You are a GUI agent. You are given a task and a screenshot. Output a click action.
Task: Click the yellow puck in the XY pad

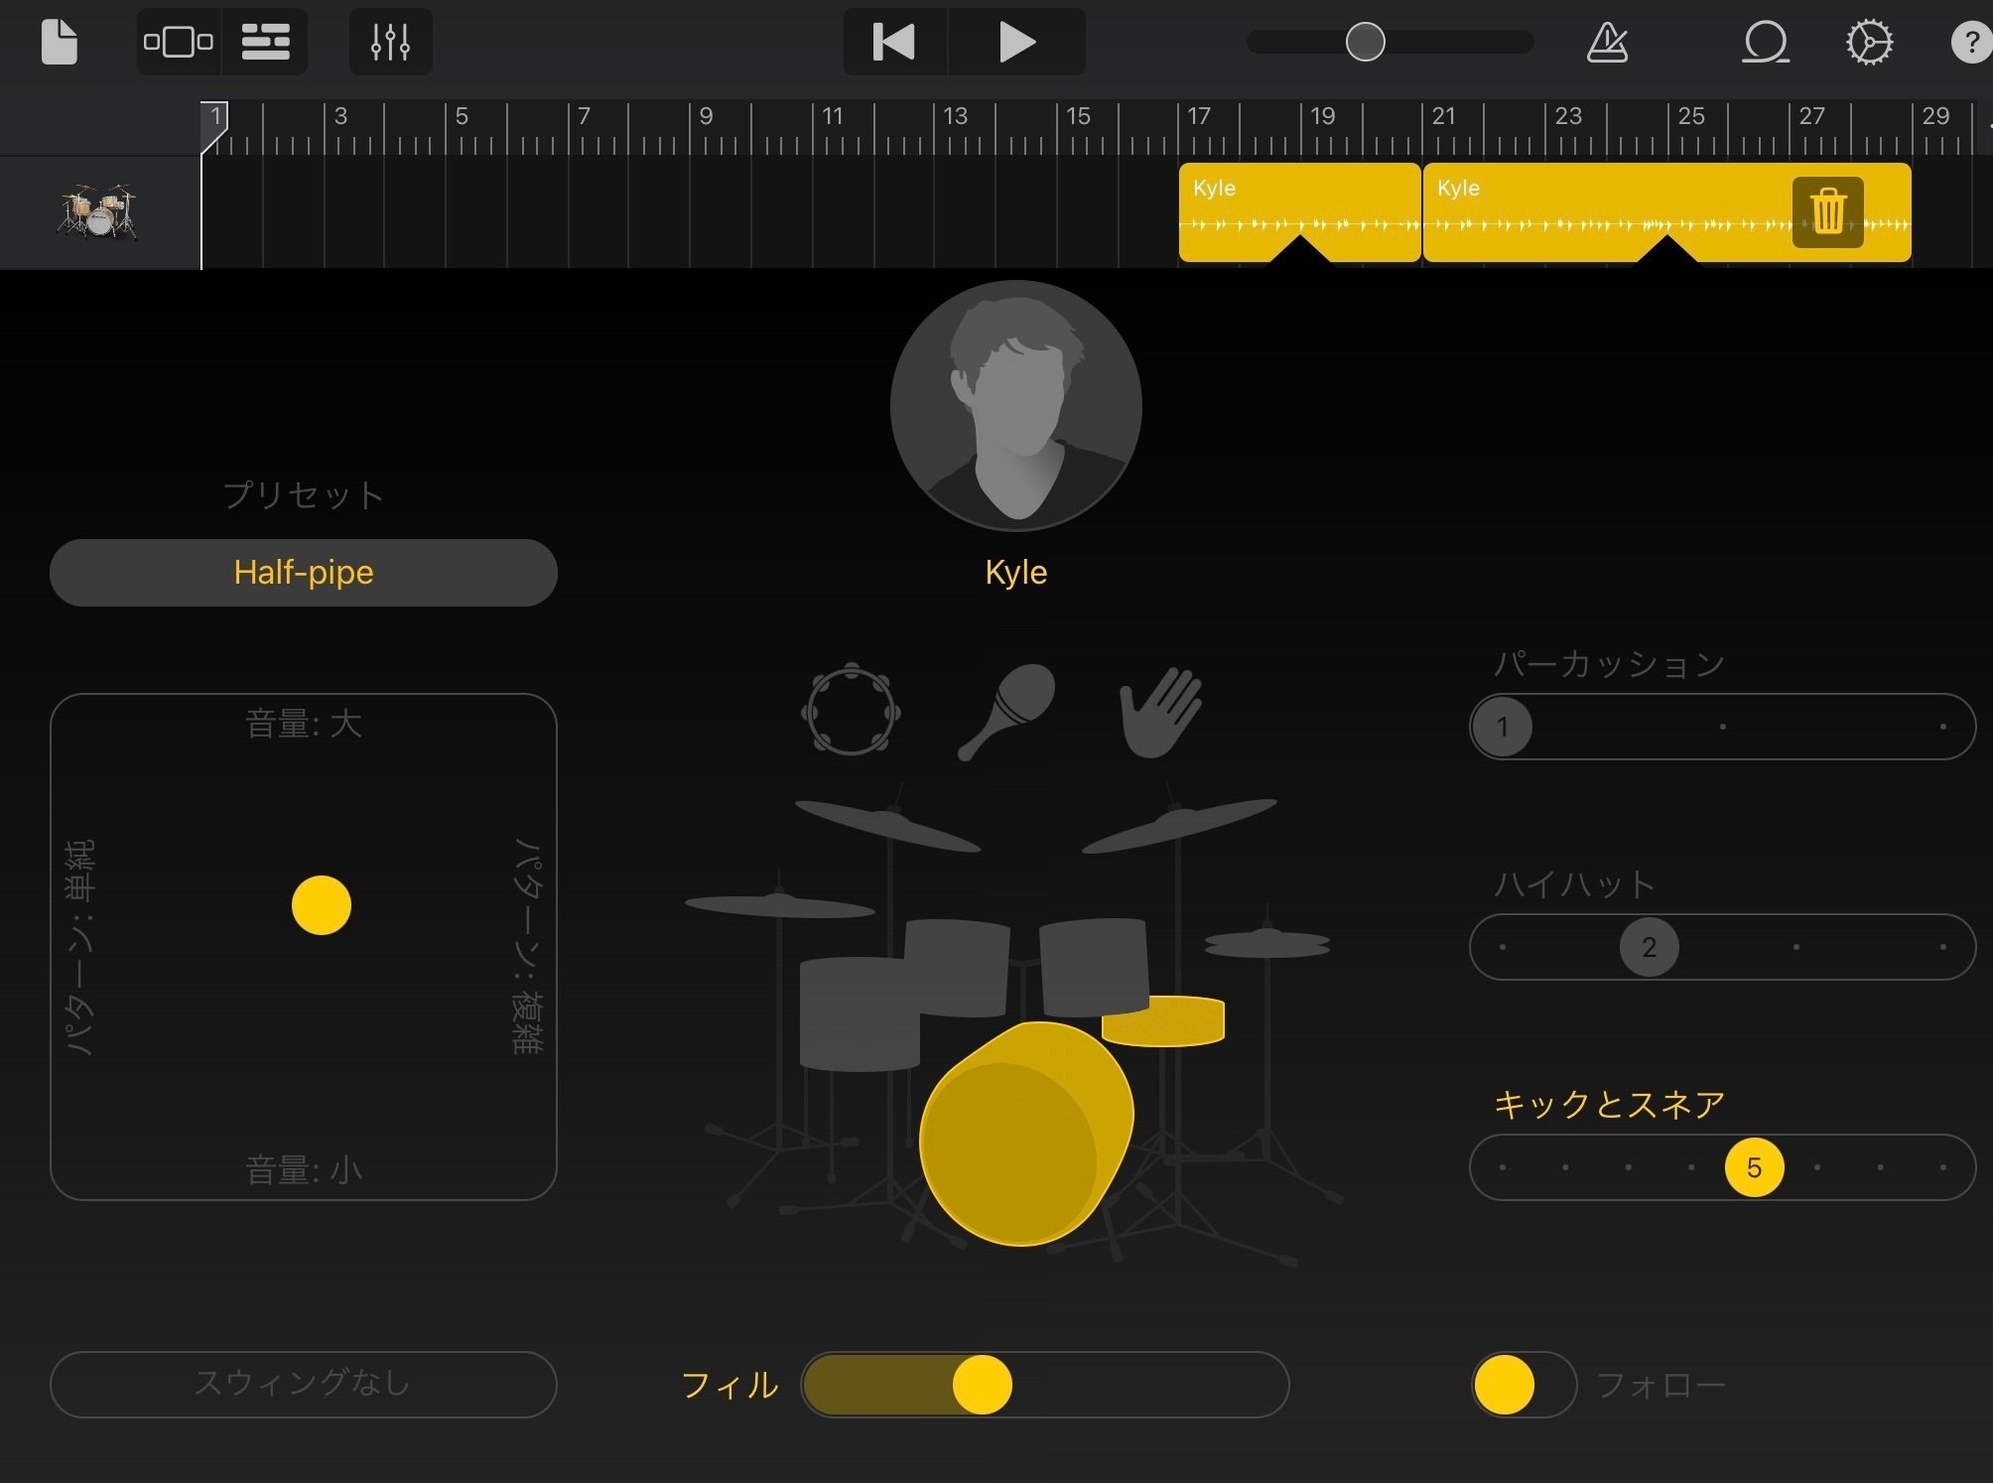(x=322, y=905)
